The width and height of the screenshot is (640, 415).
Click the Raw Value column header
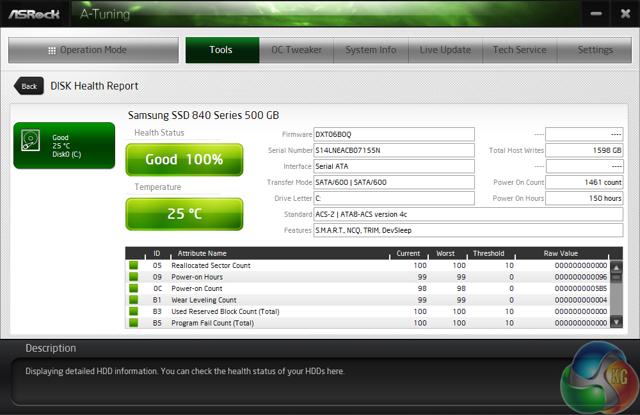561,253
